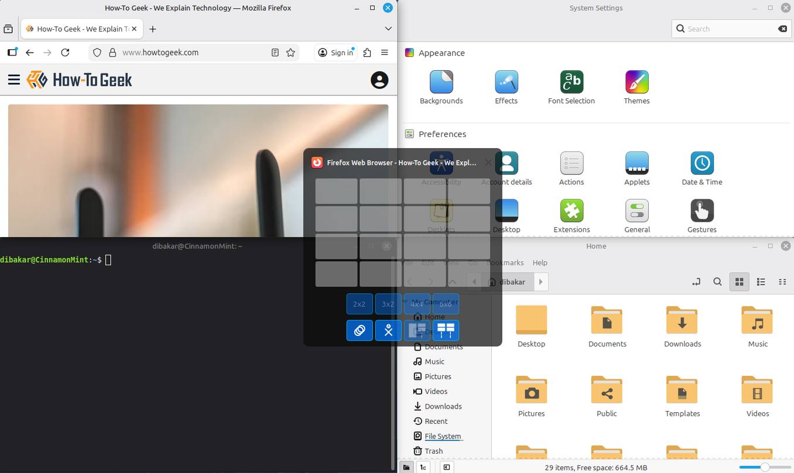Click the path bar right arrow after dibakar
Viewport: 794px width, 473px height.
tap(541, 282)
